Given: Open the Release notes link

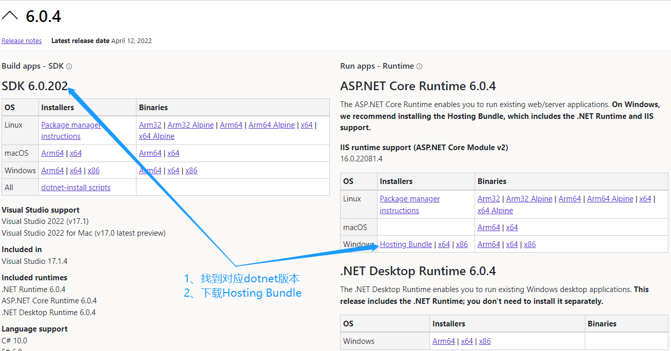Looking at the screenshot, I should point(22,41).
